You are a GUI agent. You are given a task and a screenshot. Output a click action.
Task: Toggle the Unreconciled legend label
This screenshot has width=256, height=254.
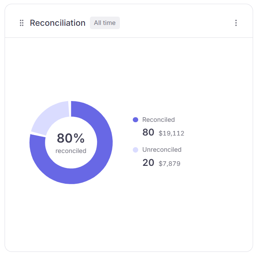162,150
